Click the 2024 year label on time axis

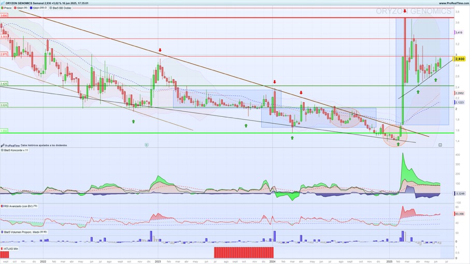point(272,261)
